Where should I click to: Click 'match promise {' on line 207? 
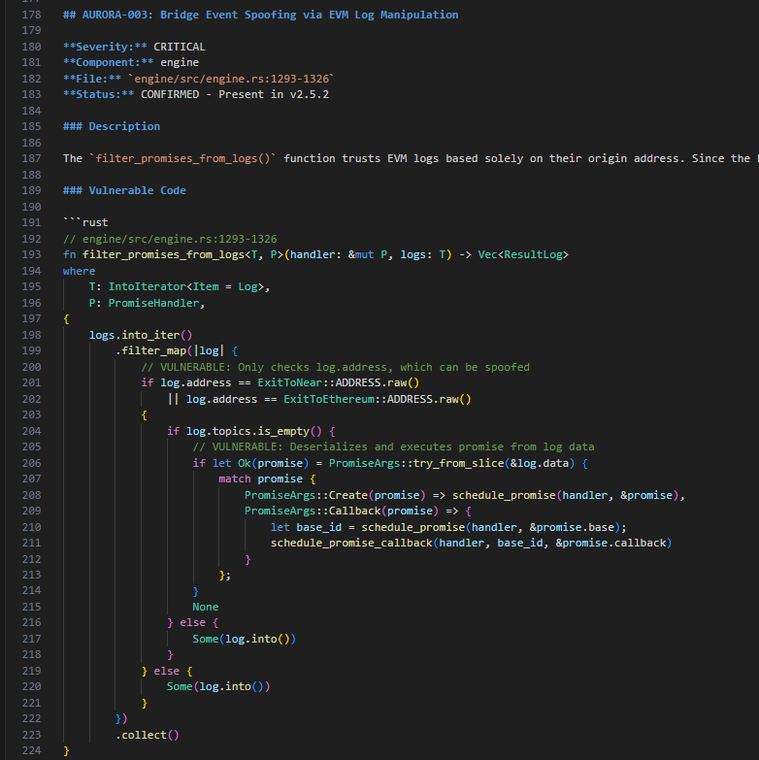[267, 479]
